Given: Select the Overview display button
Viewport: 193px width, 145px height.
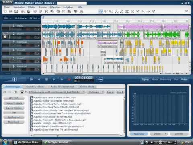Looking at the screenshot, I should click(179, 134).
